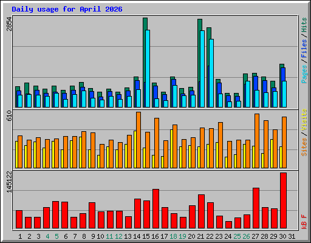Select the Visits legend label

[304, 120]
